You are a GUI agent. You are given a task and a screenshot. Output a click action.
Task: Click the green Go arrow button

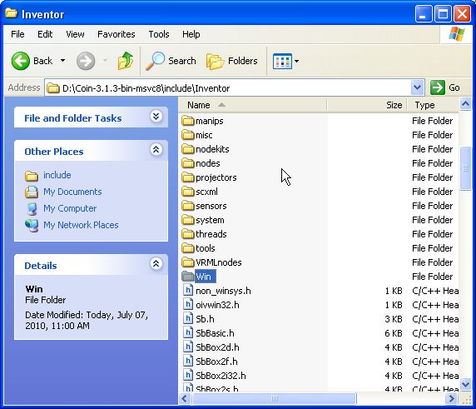[x=438, y=87]
